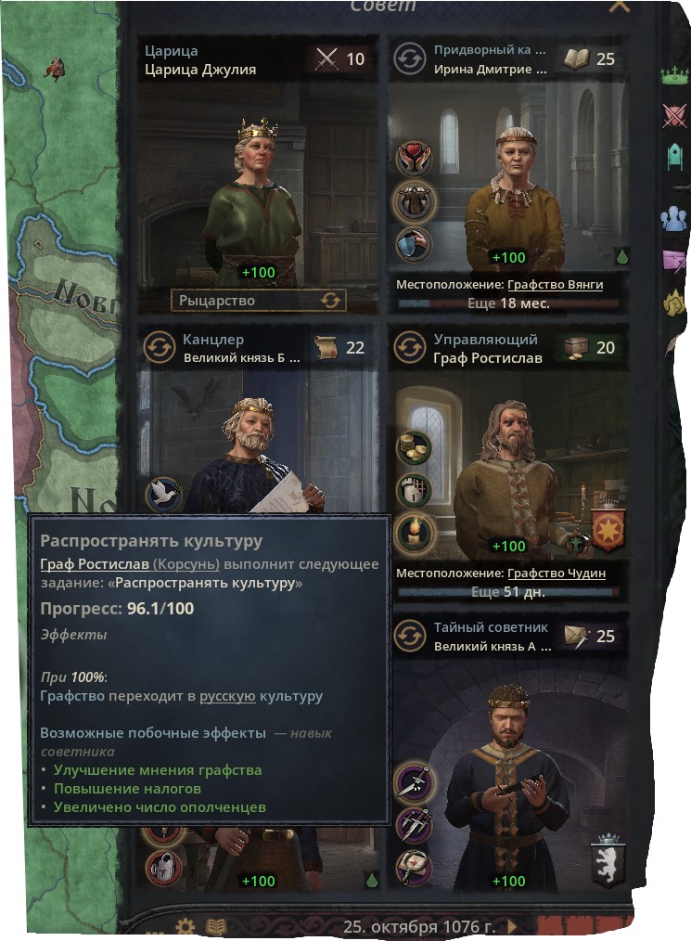Select the gold coins task of Граф Ростислав
The height and width of the screenshot is (941, 691).
414,447
